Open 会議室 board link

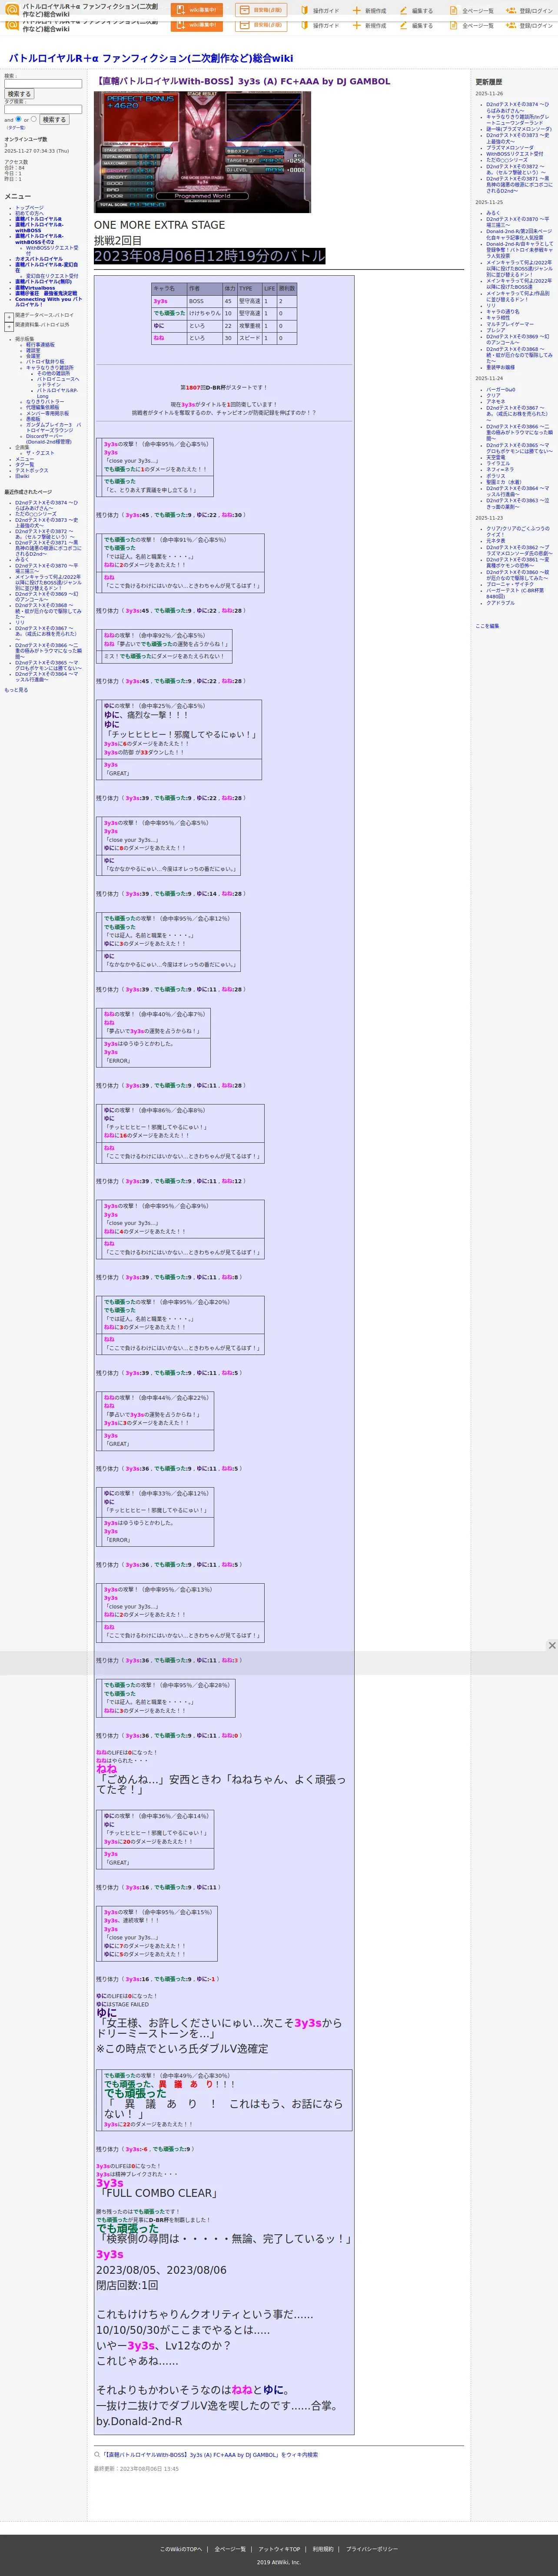coord(33,357)
